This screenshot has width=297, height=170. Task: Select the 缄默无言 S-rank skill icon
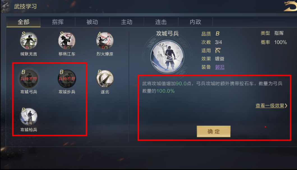click(29, 40)
